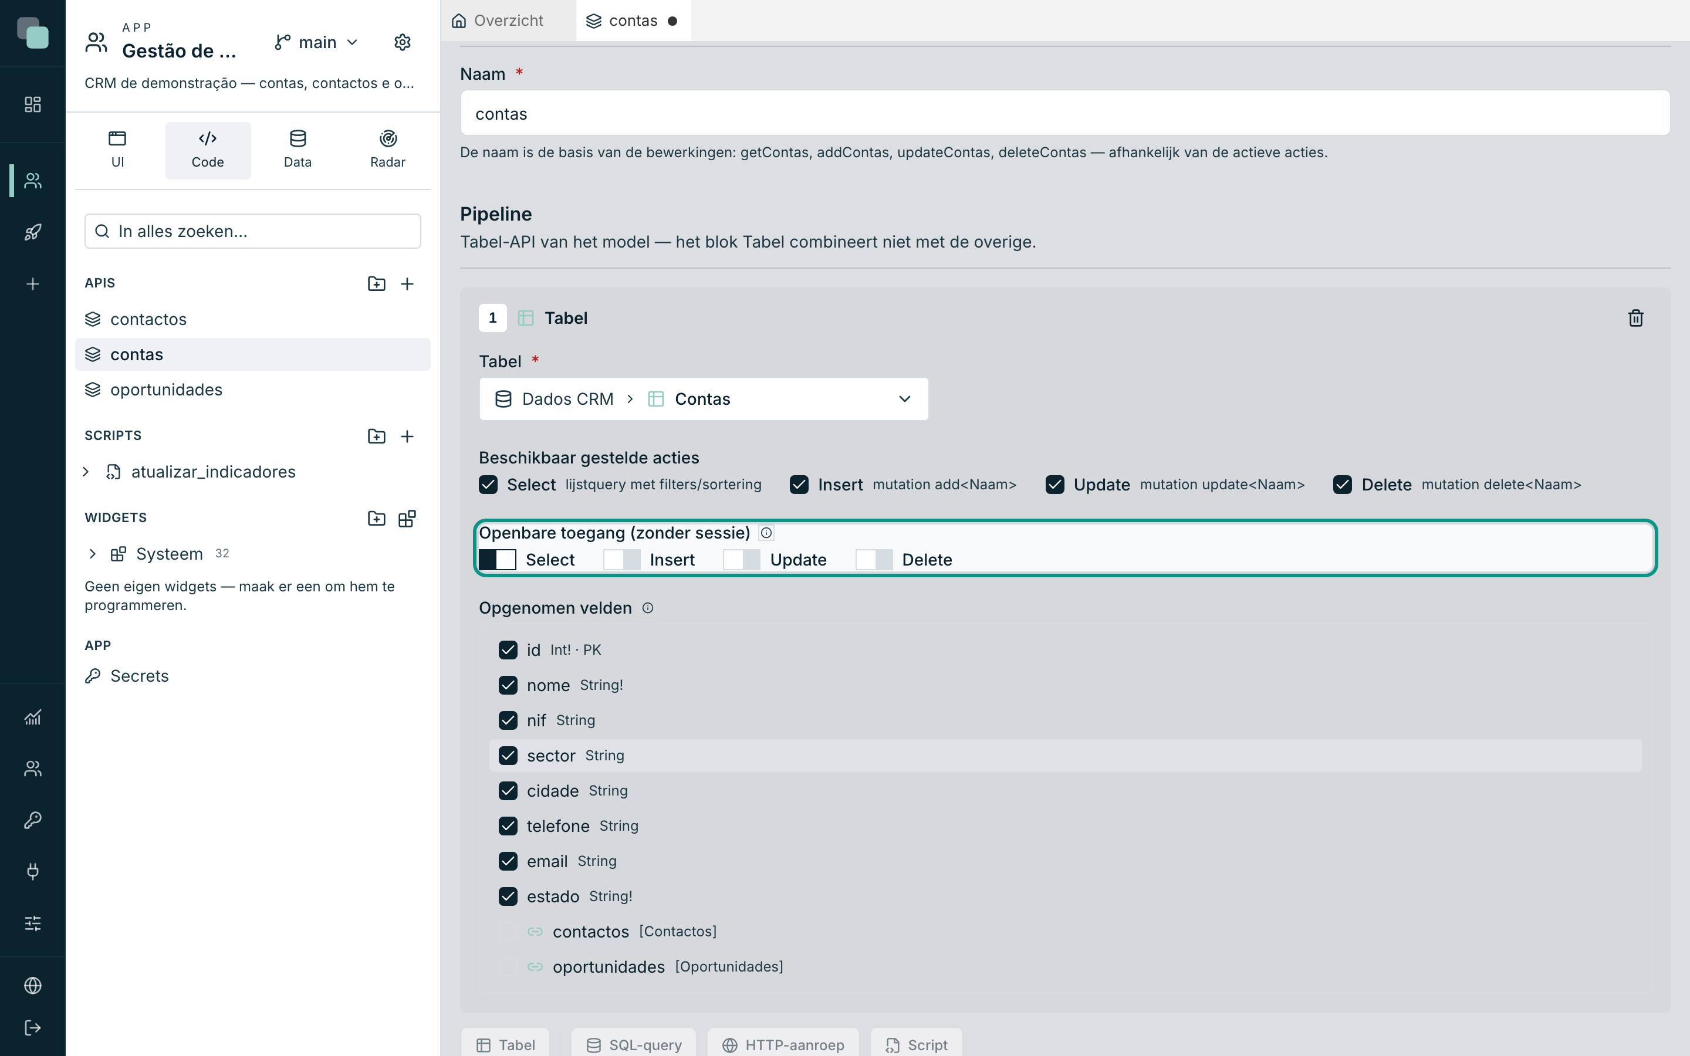Expand the atualizar_indicadores script
Viewport: 1690px width, 1056px height.
tap(86, 472)
